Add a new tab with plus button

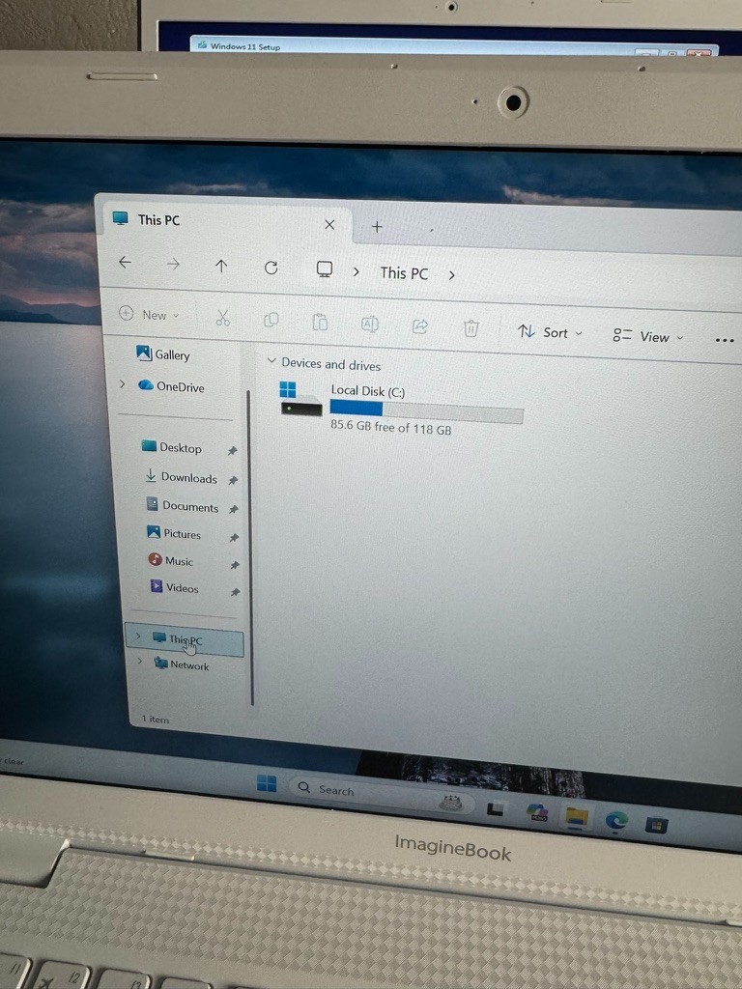377,226
